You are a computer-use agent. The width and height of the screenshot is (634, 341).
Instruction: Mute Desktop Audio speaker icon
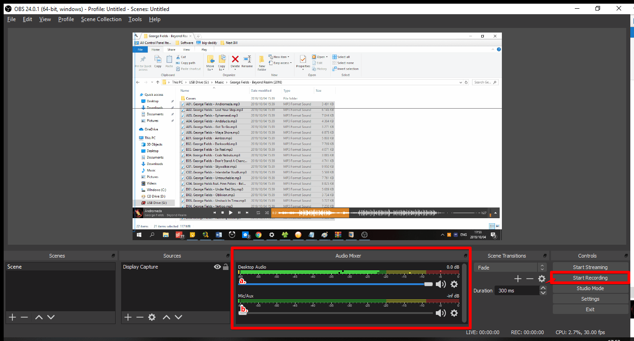point(441,284)
